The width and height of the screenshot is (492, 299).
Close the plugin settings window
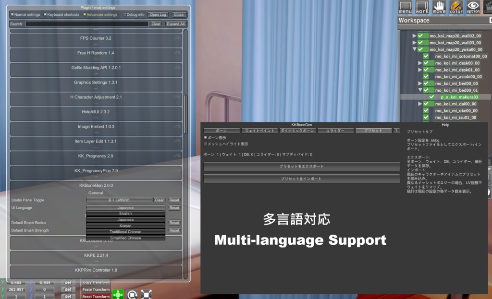click(x=179, y=15)
